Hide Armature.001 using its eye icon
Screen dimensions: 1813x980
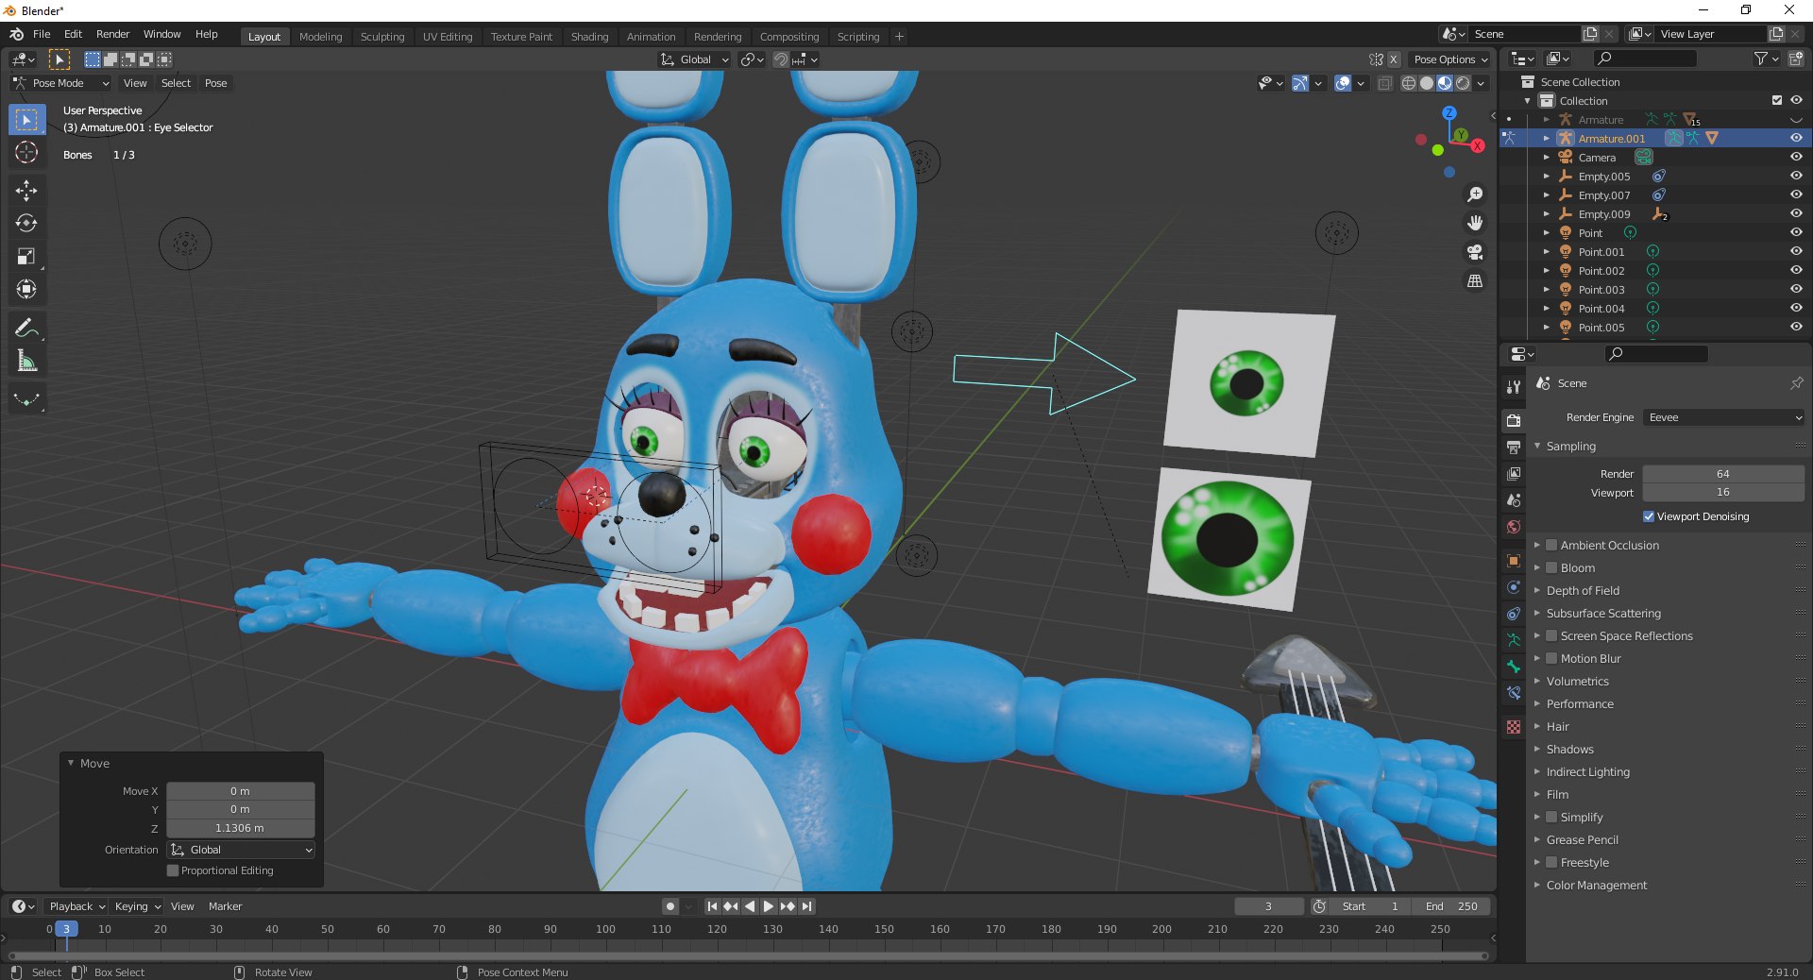(x=1796, y=138)
